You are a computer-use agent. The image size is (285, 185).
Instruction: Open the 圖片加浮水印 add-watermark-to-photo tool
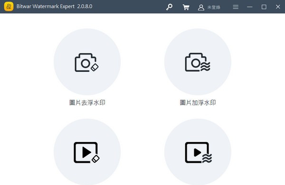pyautogui.click(x=198, y=62)
